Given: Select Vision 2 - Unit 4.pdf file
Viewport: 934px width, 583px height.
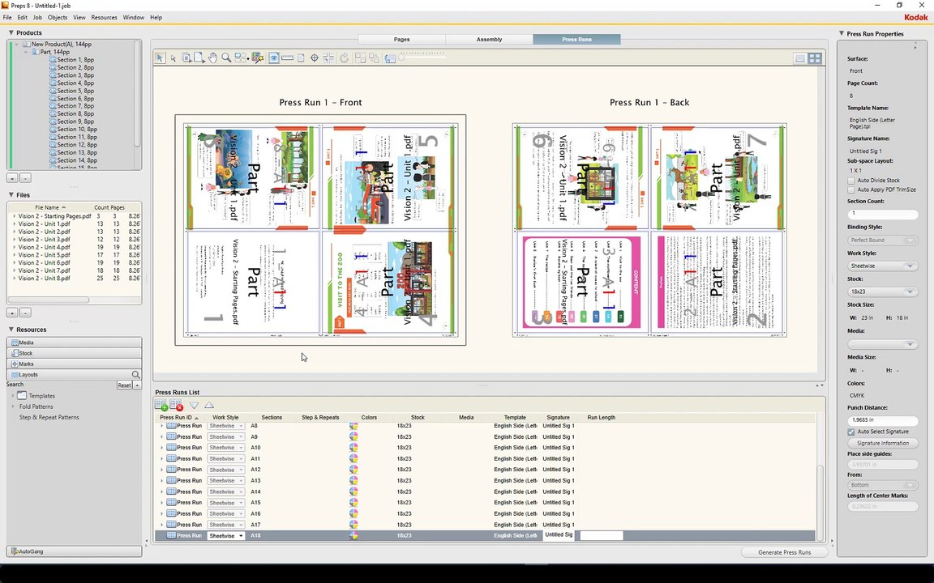Looking at the screenshot, I should pyautogui.click(x=44, y=248).
